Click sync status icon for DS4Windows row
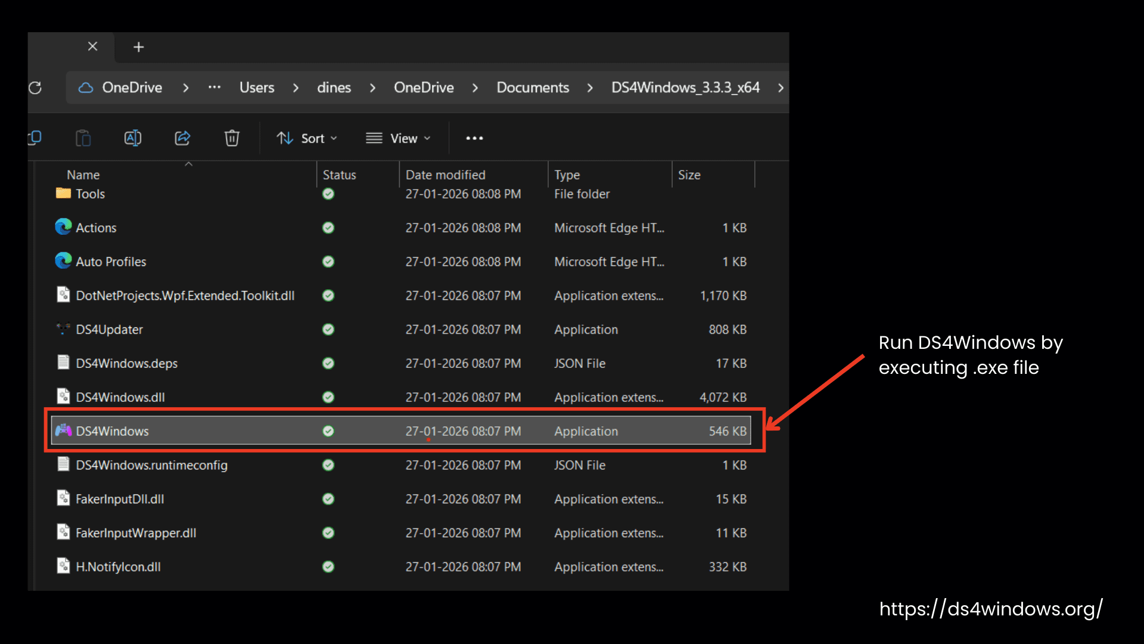The image size is (1144, 644). point(328,431)
